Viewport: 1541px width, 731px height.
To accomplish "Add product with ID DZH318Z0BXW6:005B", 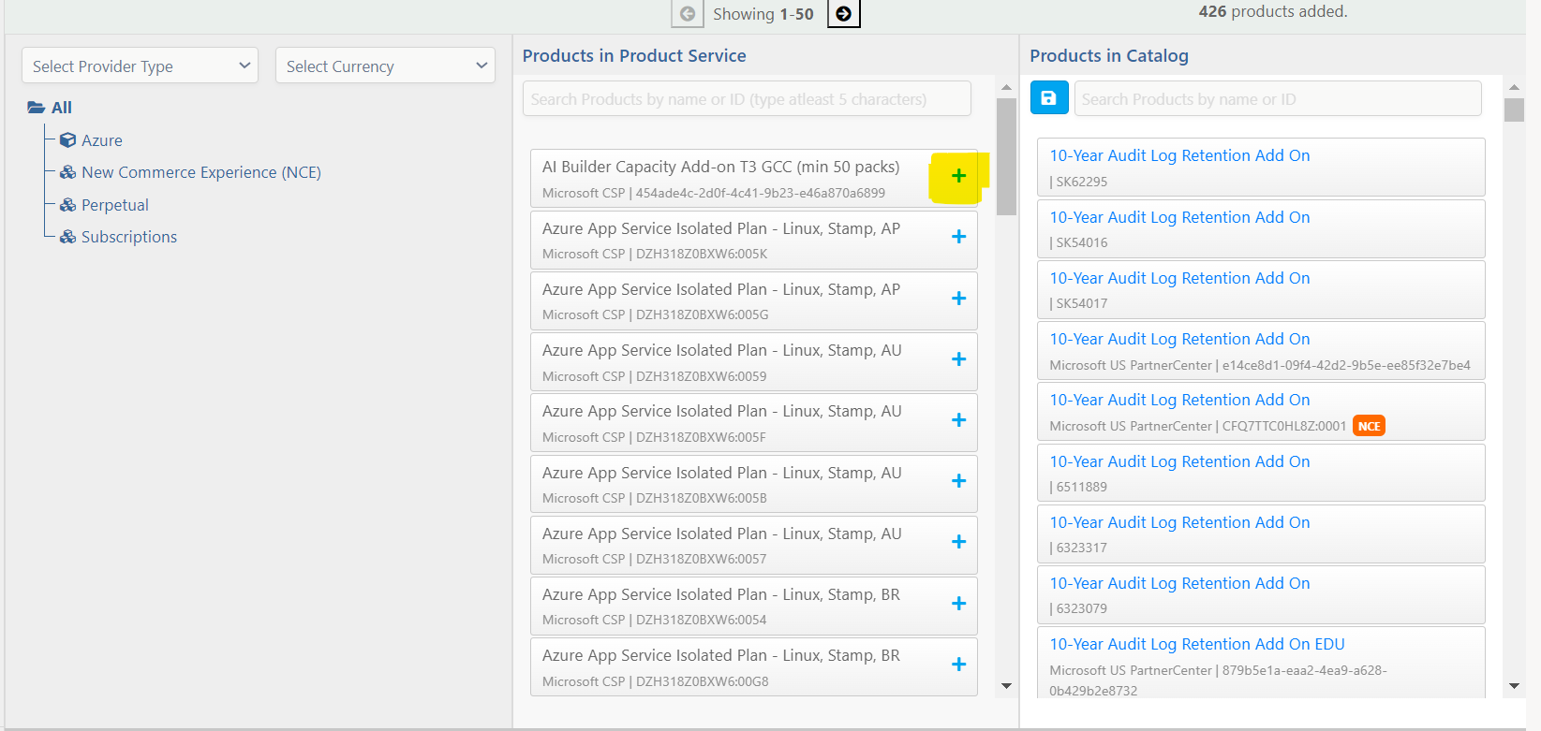I will [x=958, y=481].
